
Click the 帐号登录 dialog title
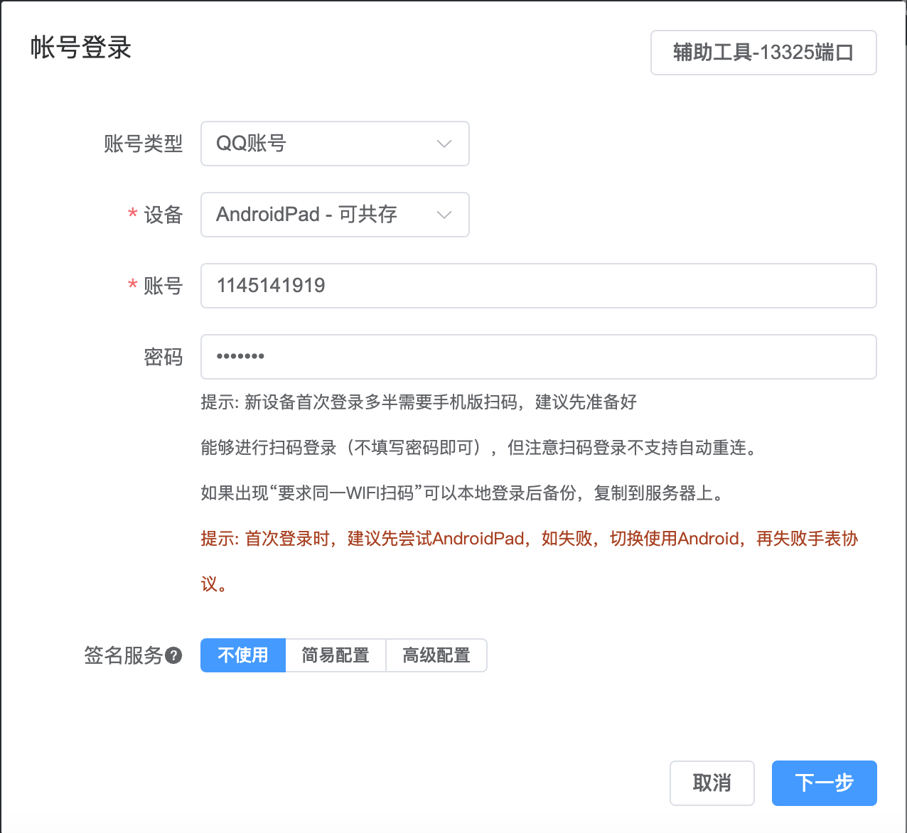(78, 48)
